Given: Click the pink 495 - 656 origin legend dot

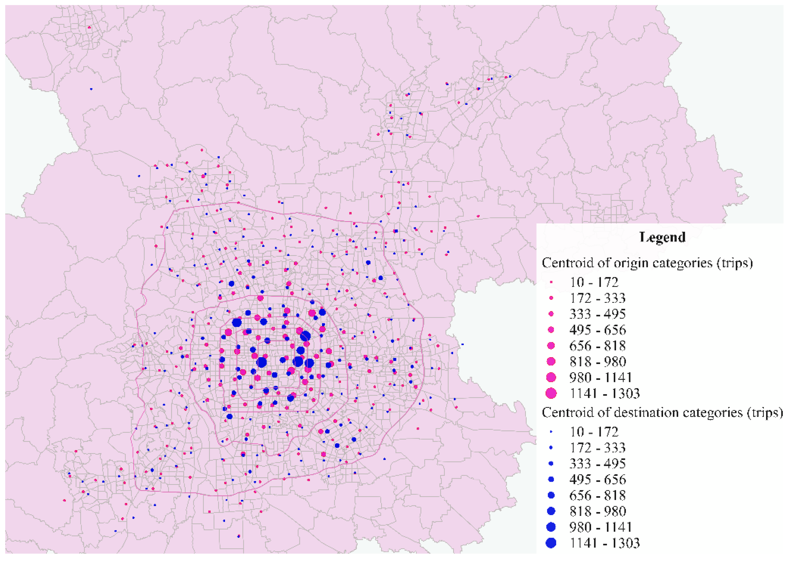Looking at the screenshot, I should (551, 330).
